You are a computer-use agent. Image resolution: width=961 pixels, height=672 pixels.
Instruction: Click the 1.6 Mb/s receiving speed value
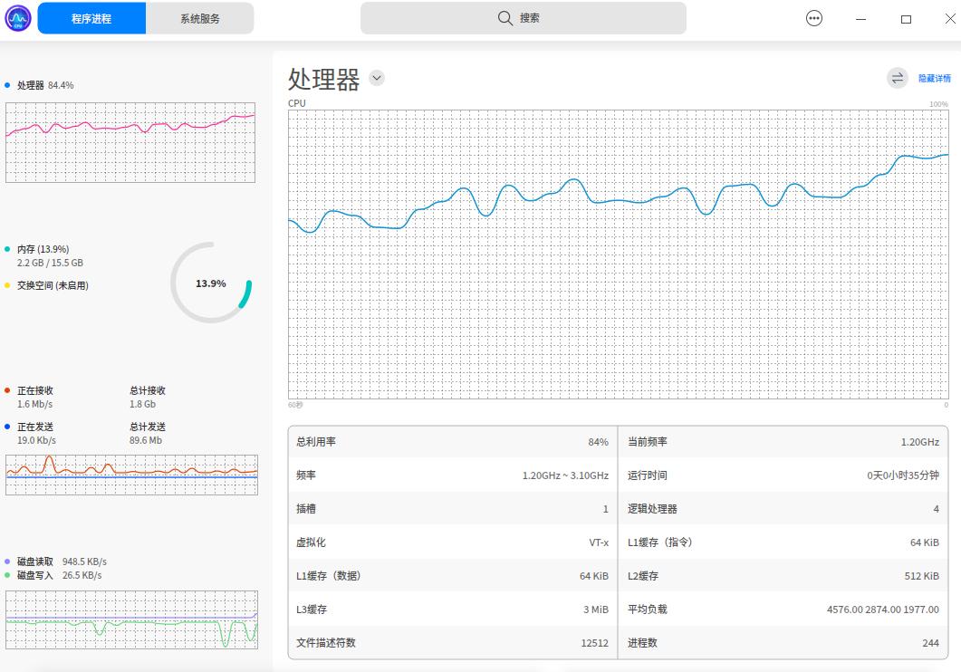click(35, 404)
